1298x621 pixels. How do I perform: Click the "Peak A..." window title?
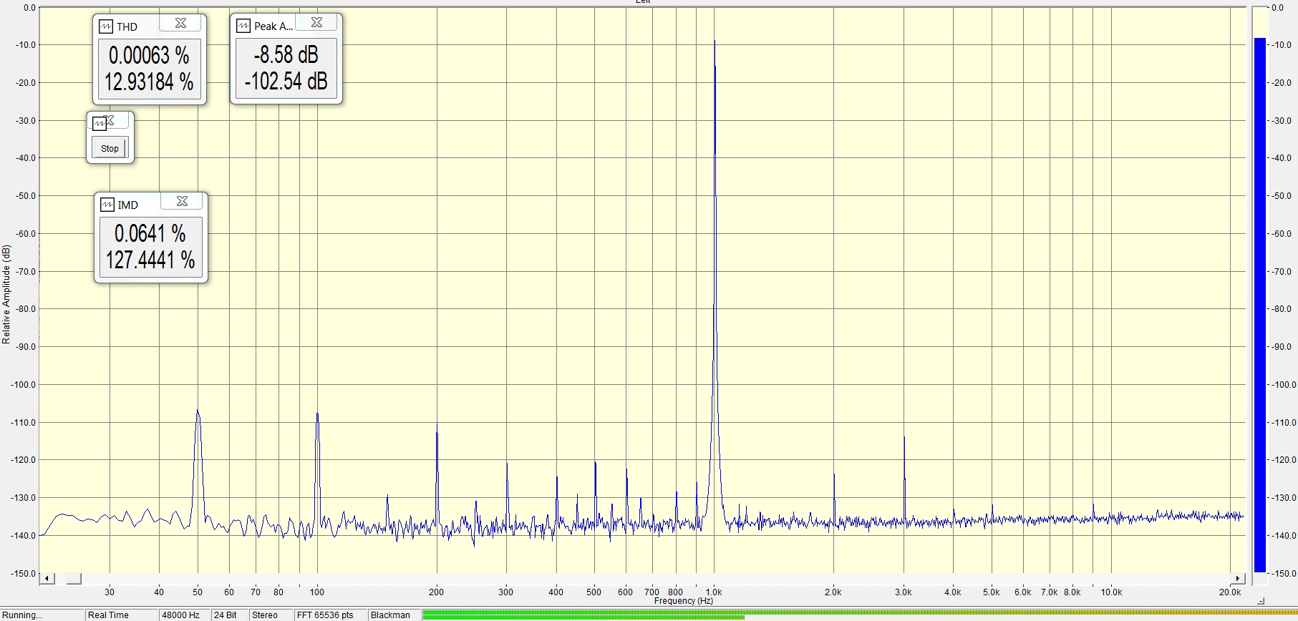[273, 26]
